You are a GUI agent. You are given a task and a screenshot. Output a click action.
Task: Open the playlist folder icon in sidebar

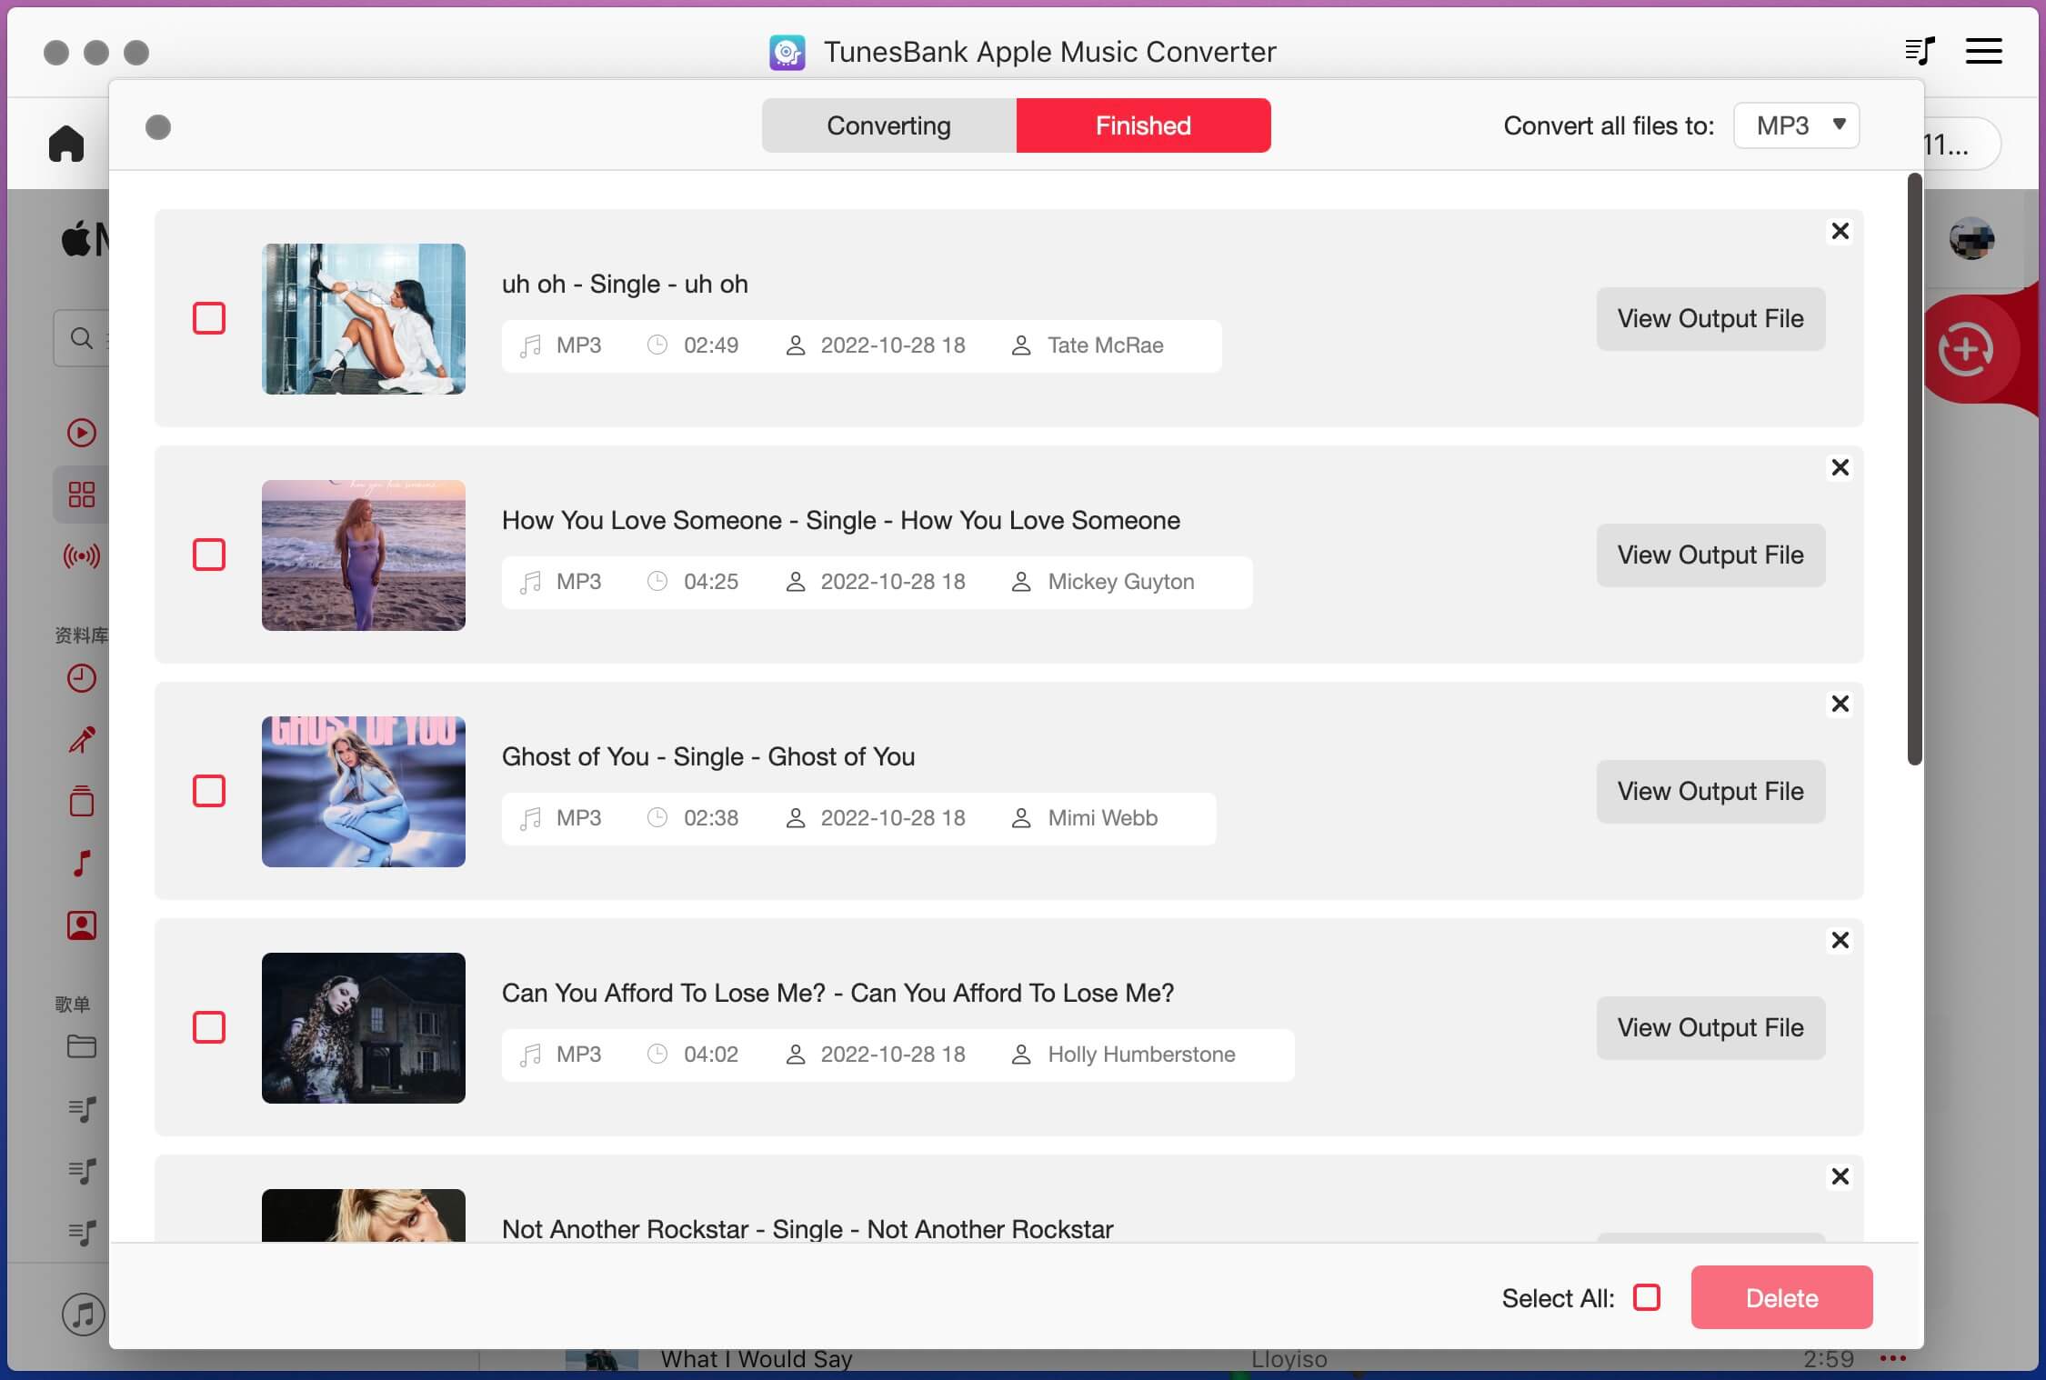(x=82, y=1046)
